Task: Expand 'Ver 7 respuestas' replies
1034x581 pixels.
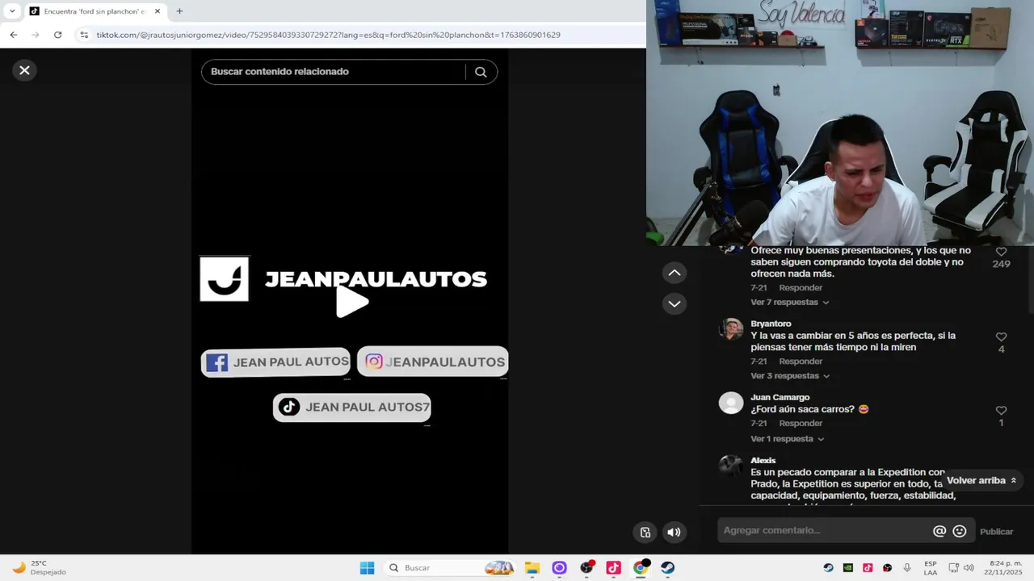Action: click(x=789, y=303)
